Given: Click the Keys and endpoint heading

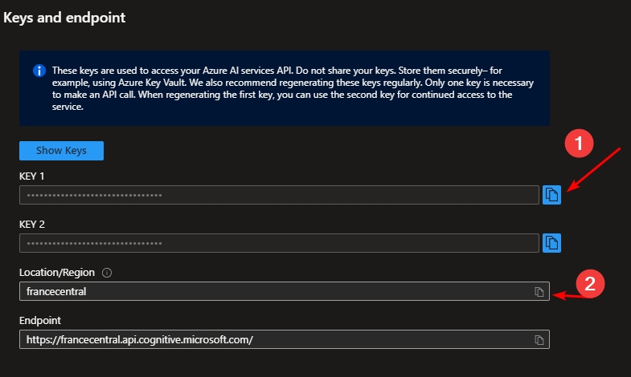Looking at the screenshot, I should (64, 17).
